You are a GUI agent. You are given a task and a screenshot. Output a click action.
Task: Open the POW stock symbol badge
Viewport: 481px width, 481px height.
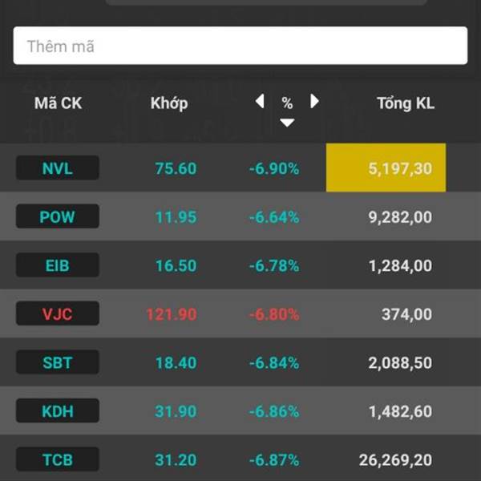58,216
